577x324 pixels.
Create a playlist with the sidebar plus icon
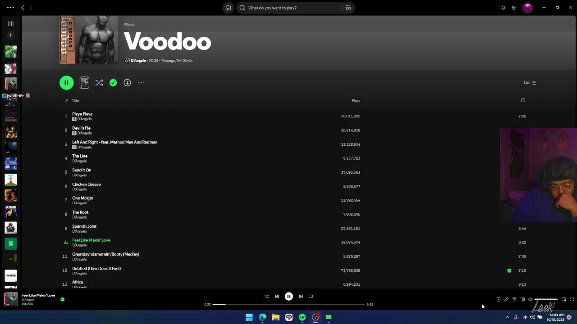pos(11,35)
